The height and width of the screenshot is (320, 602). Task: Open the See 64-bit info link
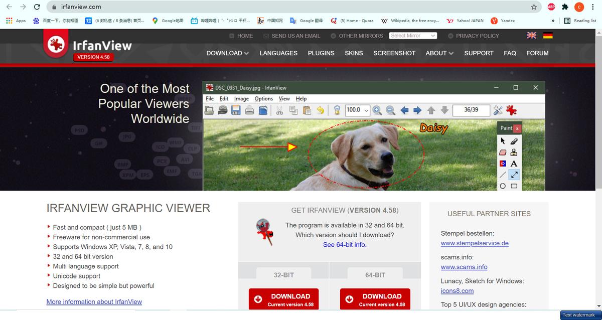345,245
